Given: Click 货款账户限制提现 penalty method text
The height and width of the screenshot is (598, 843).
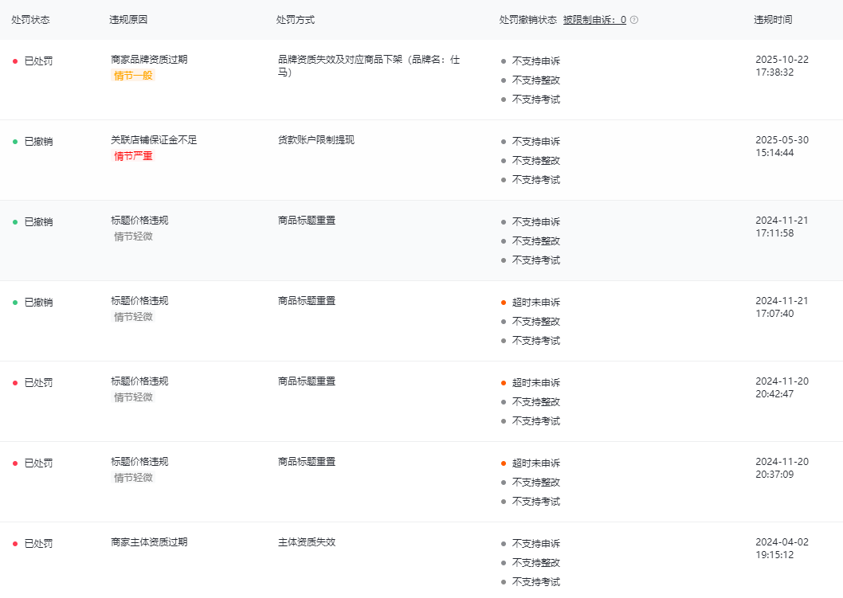Looking at the screenshot, I should point(316,140).
